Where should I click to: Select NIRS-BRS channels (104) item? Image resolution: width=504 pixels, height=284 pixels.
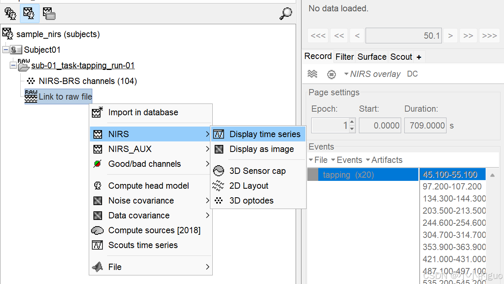tap(88, 81)
